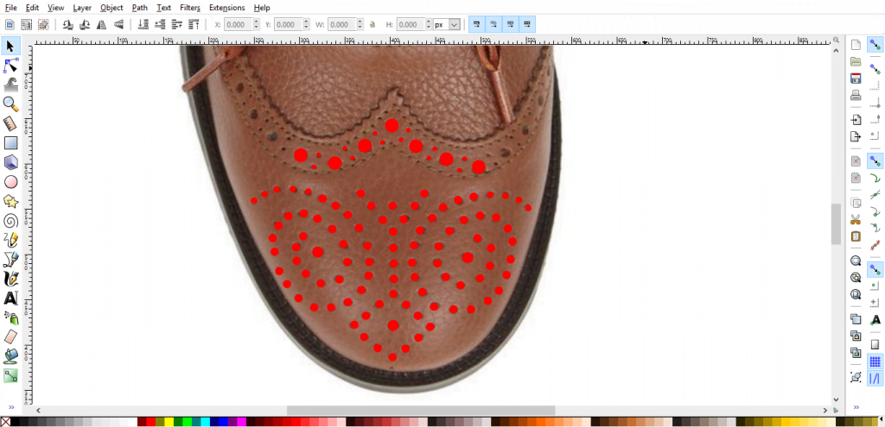The width and height of the screenshot is (885, 427).
Task: Open the Object menu
Action: [111, 8]
